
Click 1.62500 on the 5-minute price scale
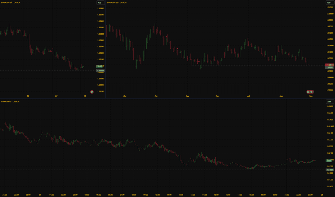pyautogui.click(x=330, y=126)
